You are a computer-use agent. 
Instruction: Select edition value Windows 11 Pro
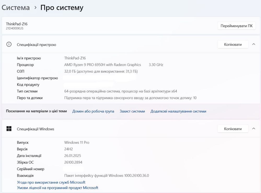77,142
